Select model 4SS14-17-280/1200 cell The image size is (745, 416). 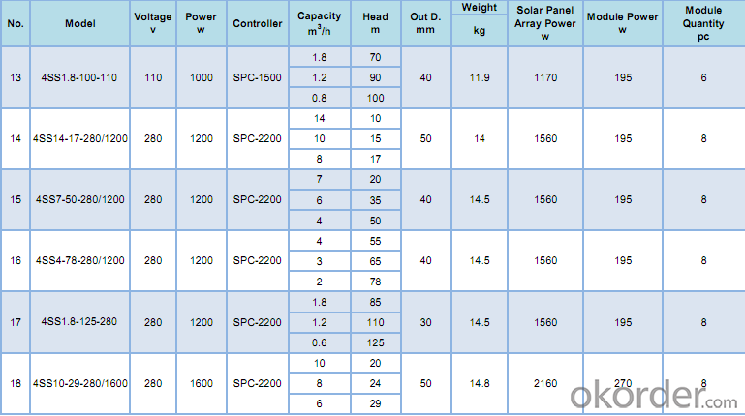79,138
